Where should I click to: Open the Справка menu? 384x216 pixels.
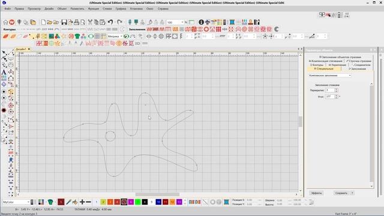click(x=163, y=8)
